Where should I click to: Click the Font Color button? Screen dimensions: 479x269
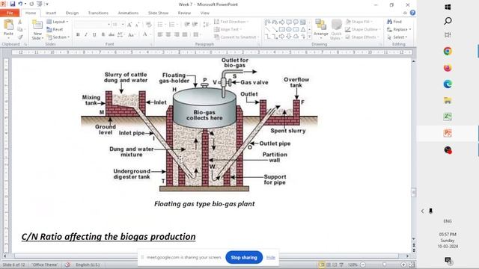(145, 35)
